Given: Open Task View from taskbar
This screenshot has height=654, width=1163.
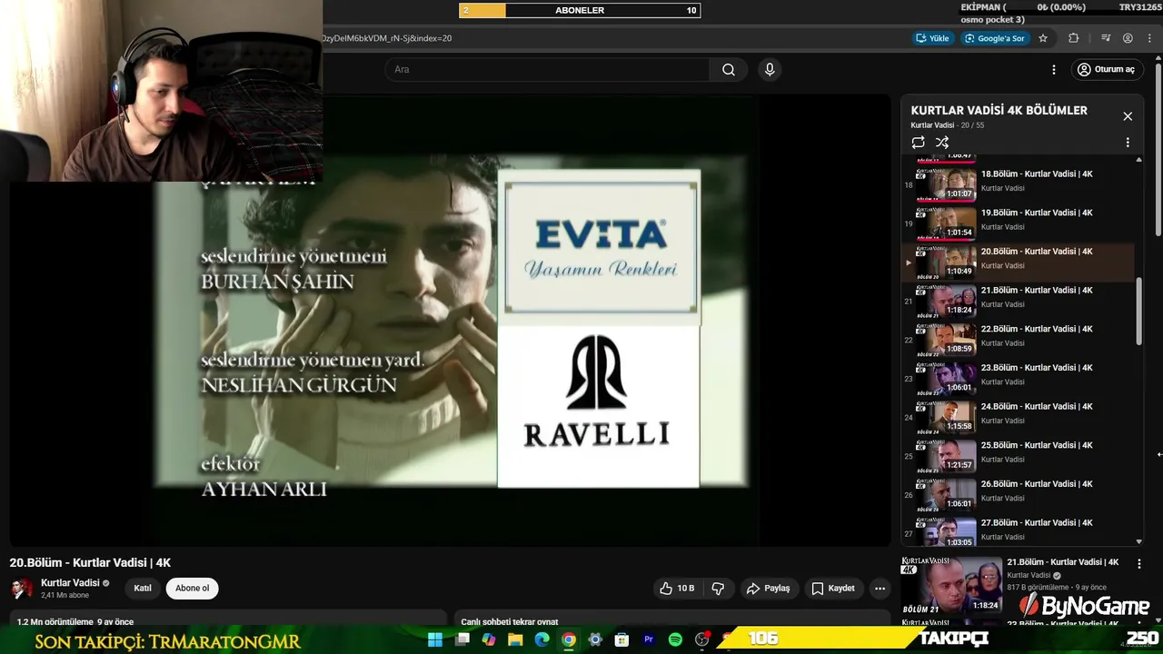Looking at the screenshot, I should [462, 639].
